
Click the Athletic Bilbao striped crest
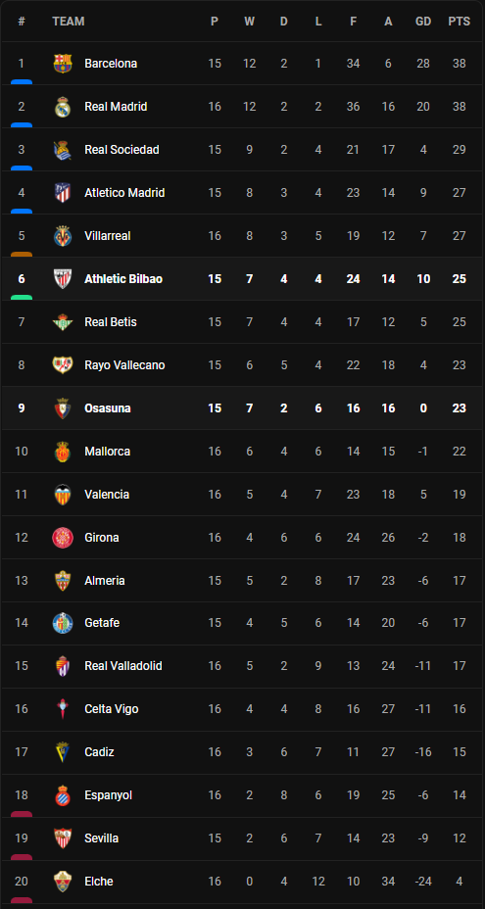point(63,279)
